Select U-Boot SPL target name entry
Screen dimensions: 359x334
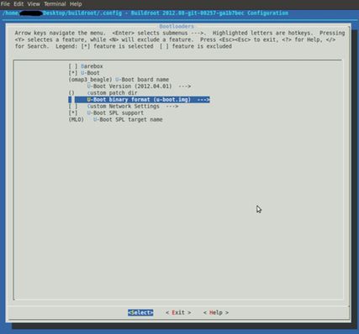pos(115,120)
